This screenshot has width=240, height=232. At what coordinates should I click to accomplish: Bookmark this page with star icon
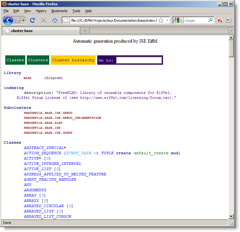(x=161, y=20)
